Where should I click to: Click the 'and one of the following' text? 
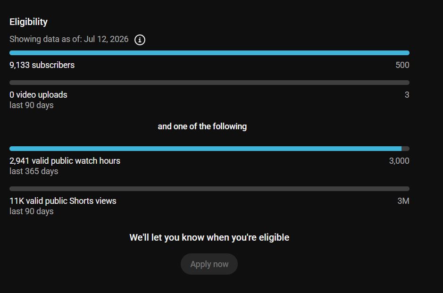pos(202,126)
